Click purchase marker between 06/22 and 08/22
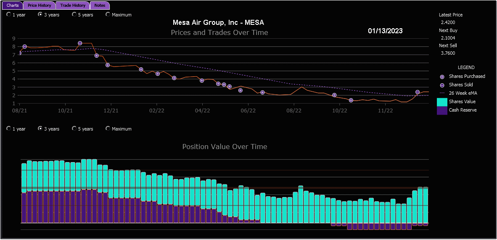The width and height of the screenshot is (497, 240). [x=262, y=92]
